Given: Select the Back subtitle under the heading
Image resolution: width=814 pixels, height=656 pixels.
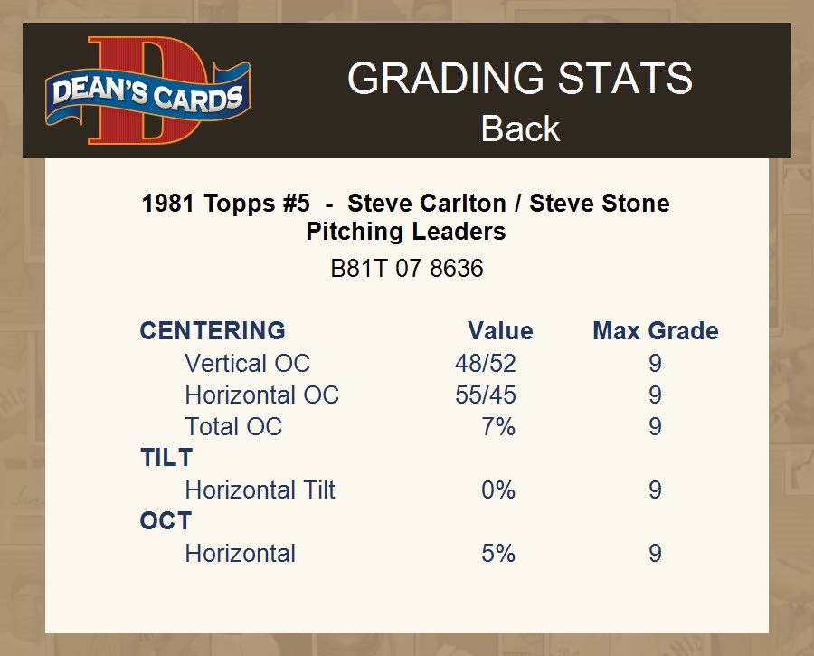Looking at the screenshot, I should (x=520, y=128).
